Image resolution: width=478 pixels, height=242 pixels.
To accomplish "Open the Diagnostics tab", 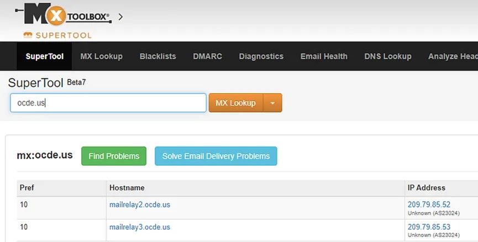I will [x=261, y=56].
